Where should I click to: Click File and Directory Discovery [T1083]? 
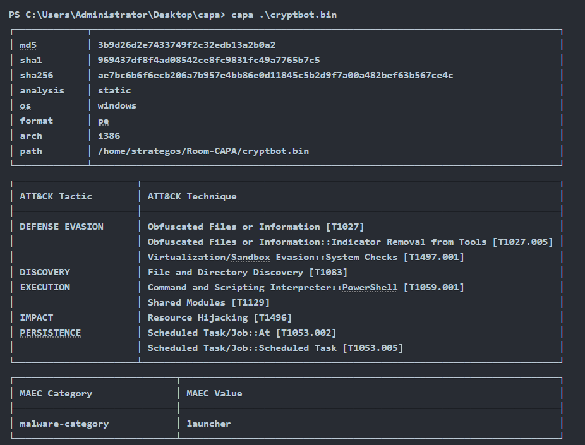(x=248, y=273)
